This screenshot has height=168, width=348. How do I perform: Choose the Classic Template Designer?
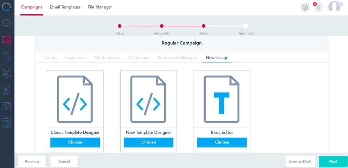pyautogui.click(x=75, y=142)
